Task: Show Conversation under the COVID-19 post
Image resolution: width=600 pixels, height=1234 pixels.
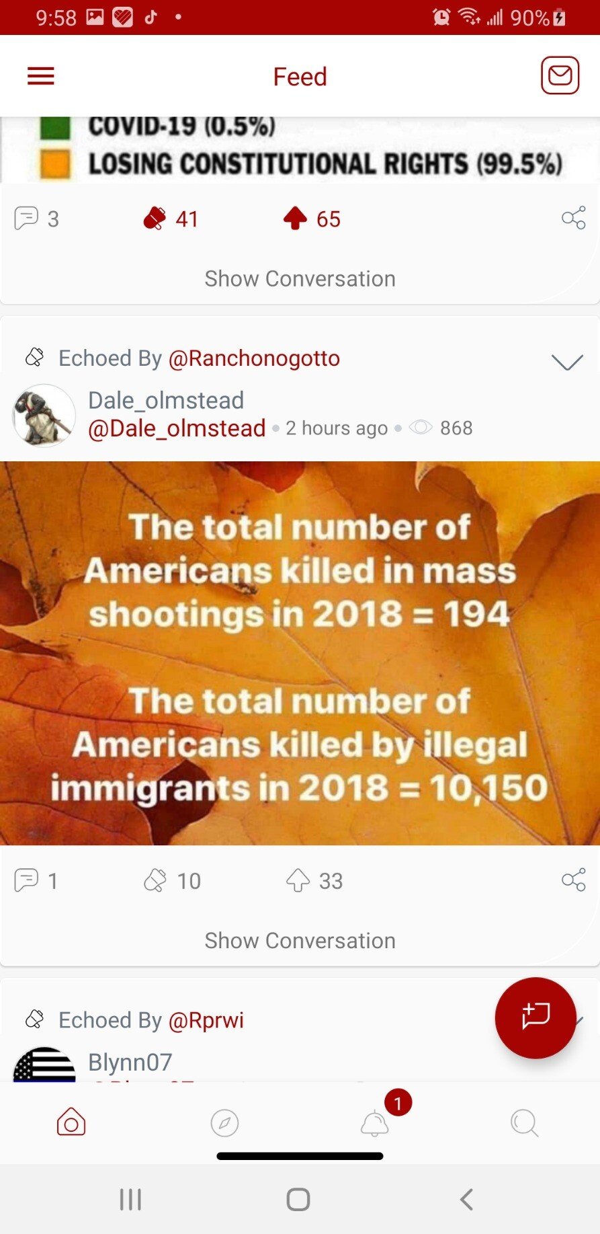Action: [x=300, y=278]
